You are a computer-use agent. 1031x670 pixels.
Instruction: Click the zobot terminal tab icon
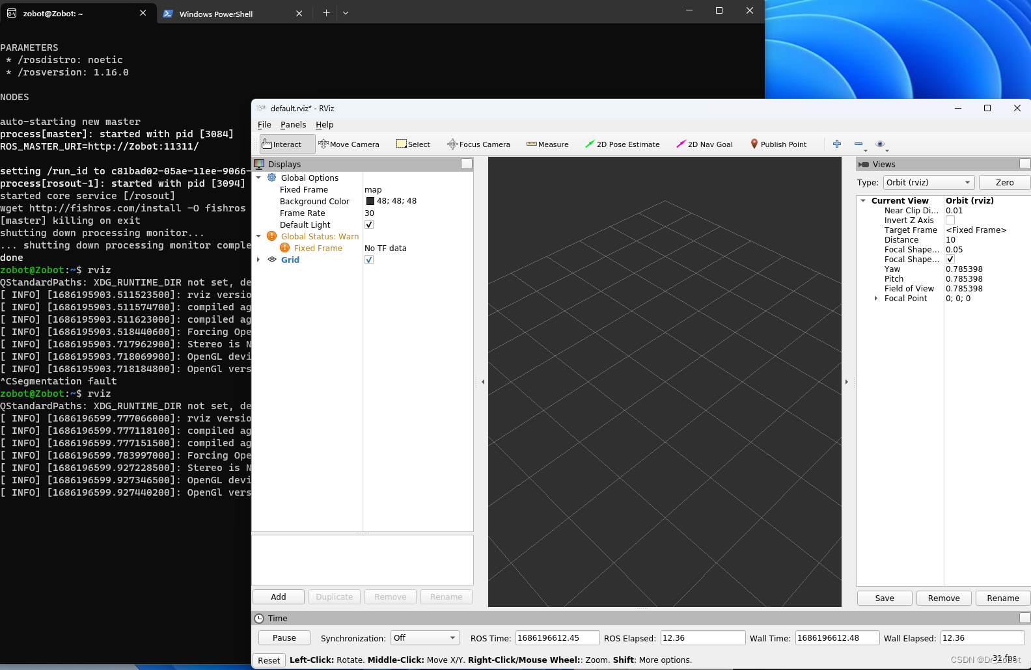point(12,13)
